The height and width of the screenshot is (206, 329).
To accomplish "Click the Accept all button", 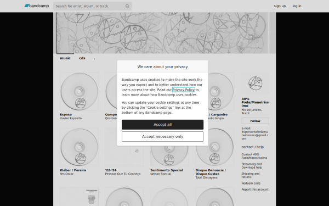I will (x=163, y=125).
